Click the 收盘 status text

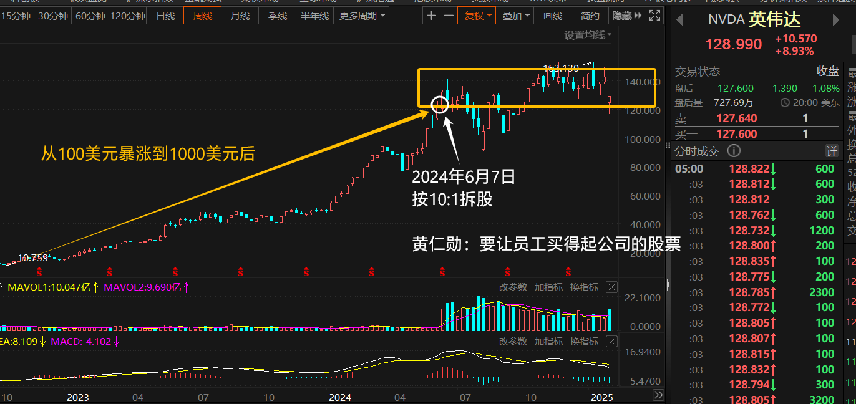coord(828,72)
